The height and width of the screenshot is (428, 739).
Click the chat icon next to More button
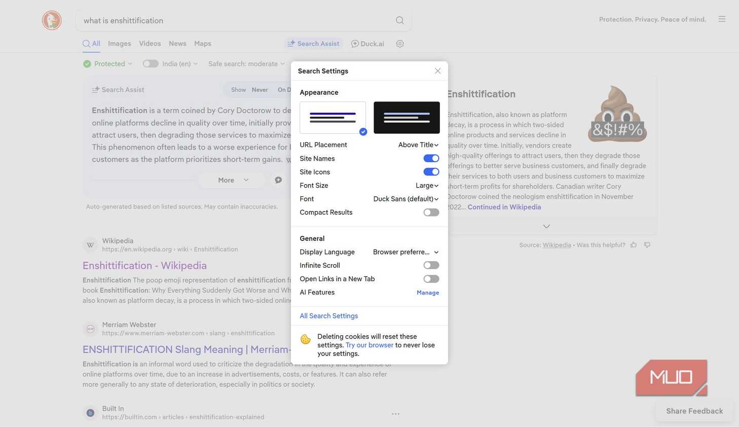278,180
